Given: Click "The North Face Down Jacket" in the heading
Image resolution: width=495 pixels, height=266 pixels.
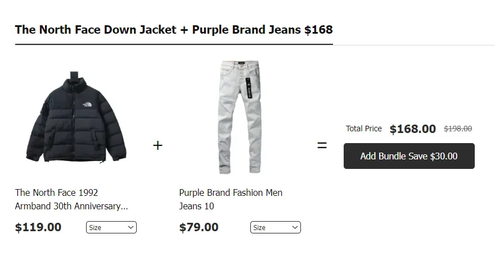Looking at the screenshot, I should click(96, 29).
